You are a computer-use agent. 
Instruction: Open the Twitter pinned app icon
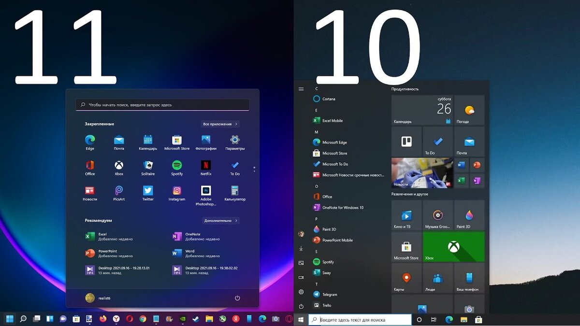(148, 194)
